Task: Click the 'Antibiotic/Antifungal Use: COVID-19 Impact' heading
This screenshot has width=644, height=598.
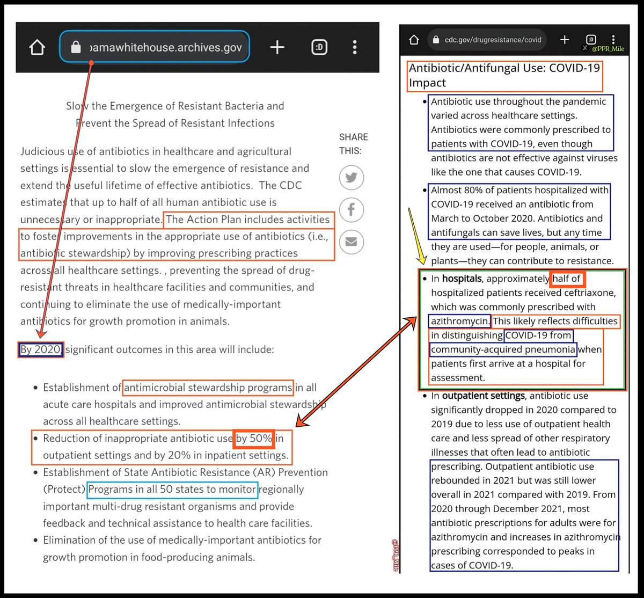Action: pyautogui.click(x=504, y=75)
